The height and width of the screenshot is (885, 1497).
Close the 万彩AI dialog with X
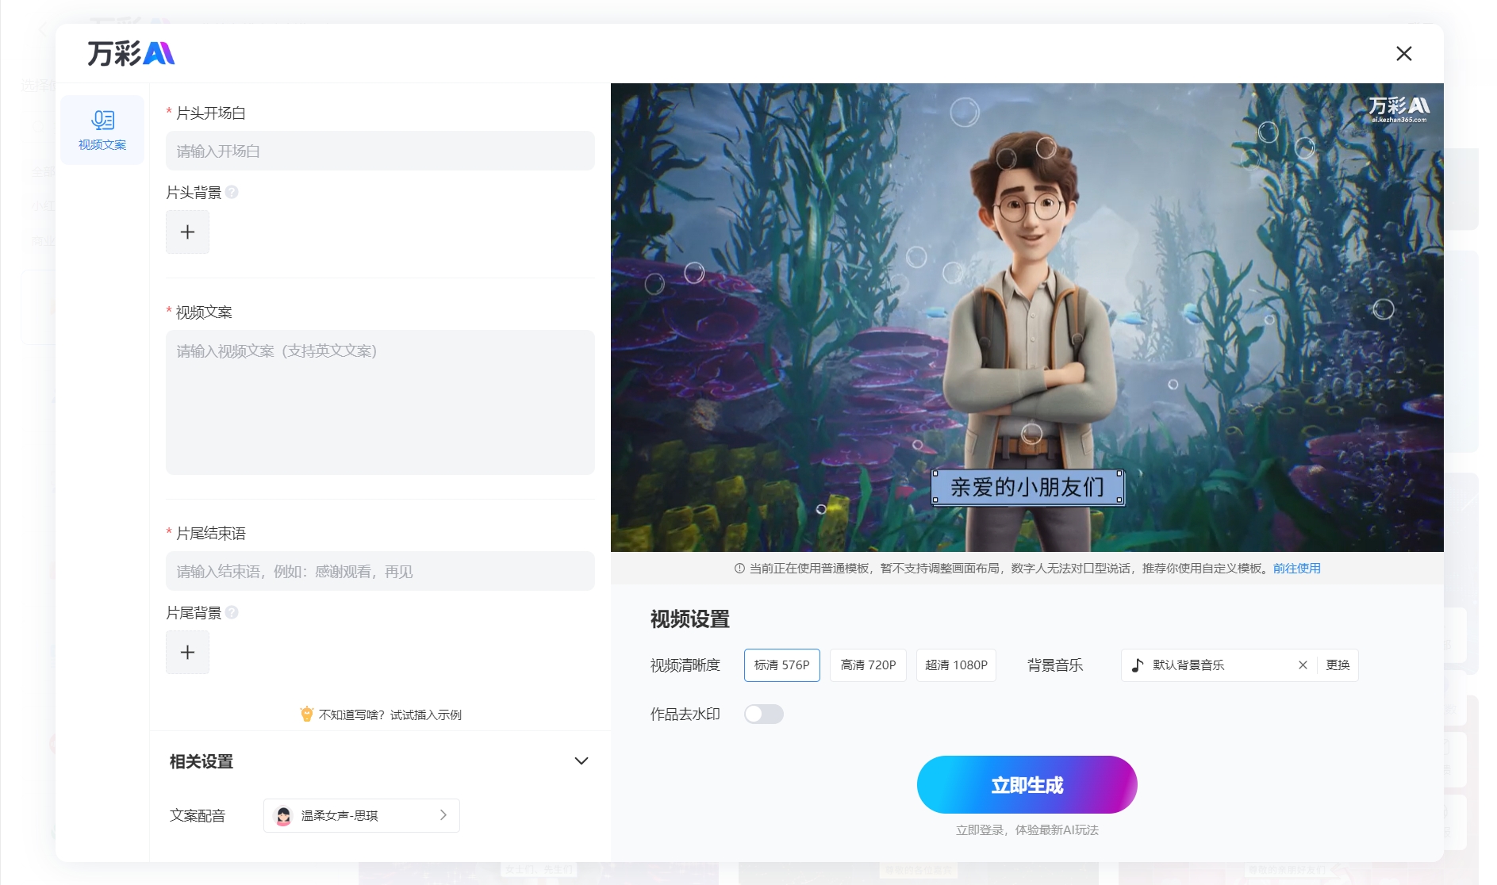[x=1404, y=53]
